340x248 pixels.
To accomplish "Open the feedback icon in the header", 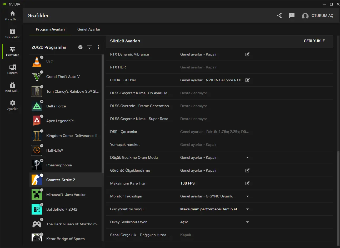I will [292, 16].
